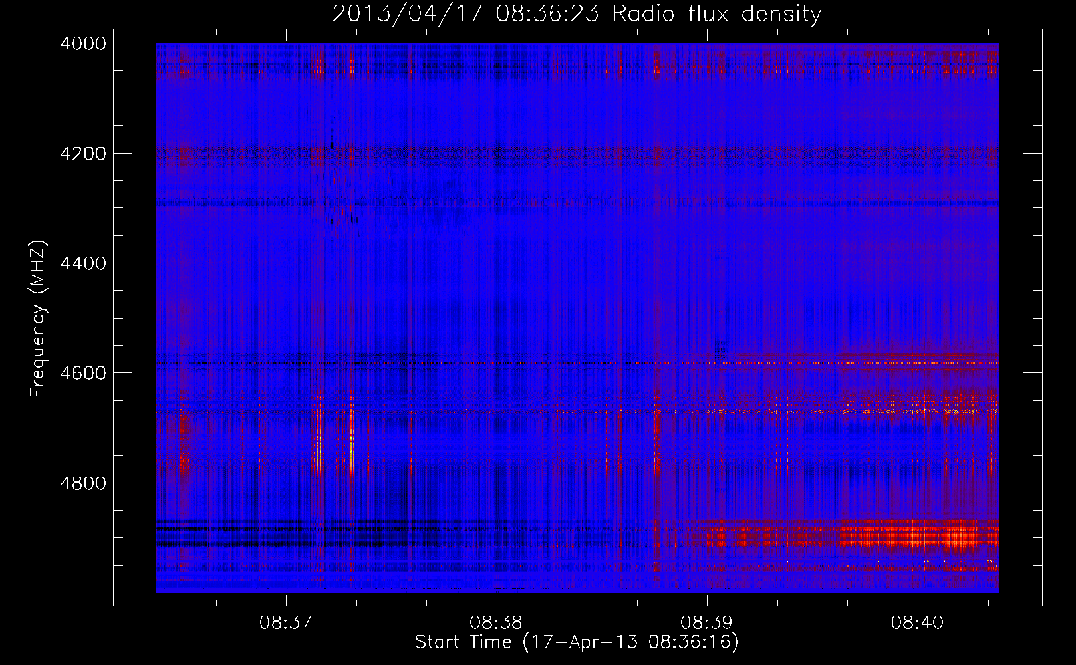This screenshot has height=665, width=1076.
Task: Click the 08:39 time tick label
Action: tap(706, 622)
